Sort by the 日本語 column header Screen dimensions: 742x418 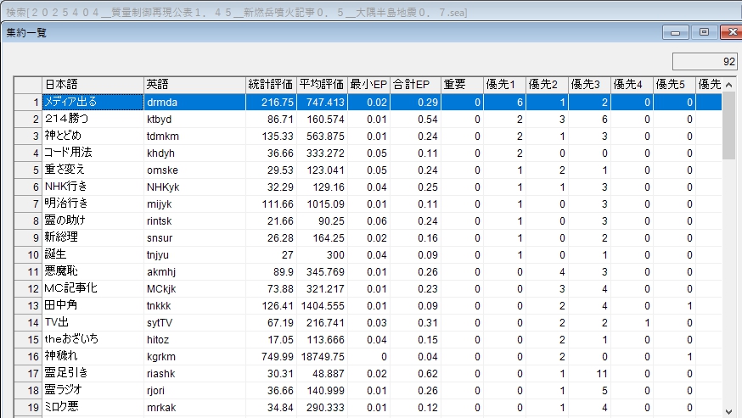[93, 85]
